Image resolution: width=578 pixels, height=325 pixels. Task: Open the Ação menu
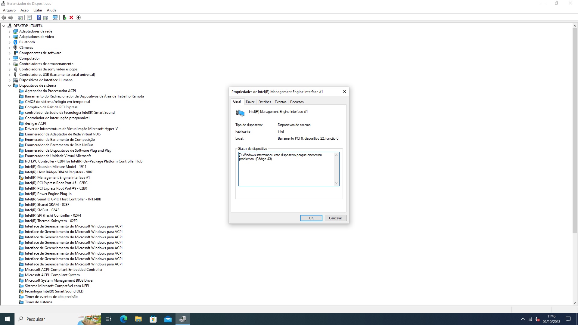pyautogui.click(x=24, y=10)
